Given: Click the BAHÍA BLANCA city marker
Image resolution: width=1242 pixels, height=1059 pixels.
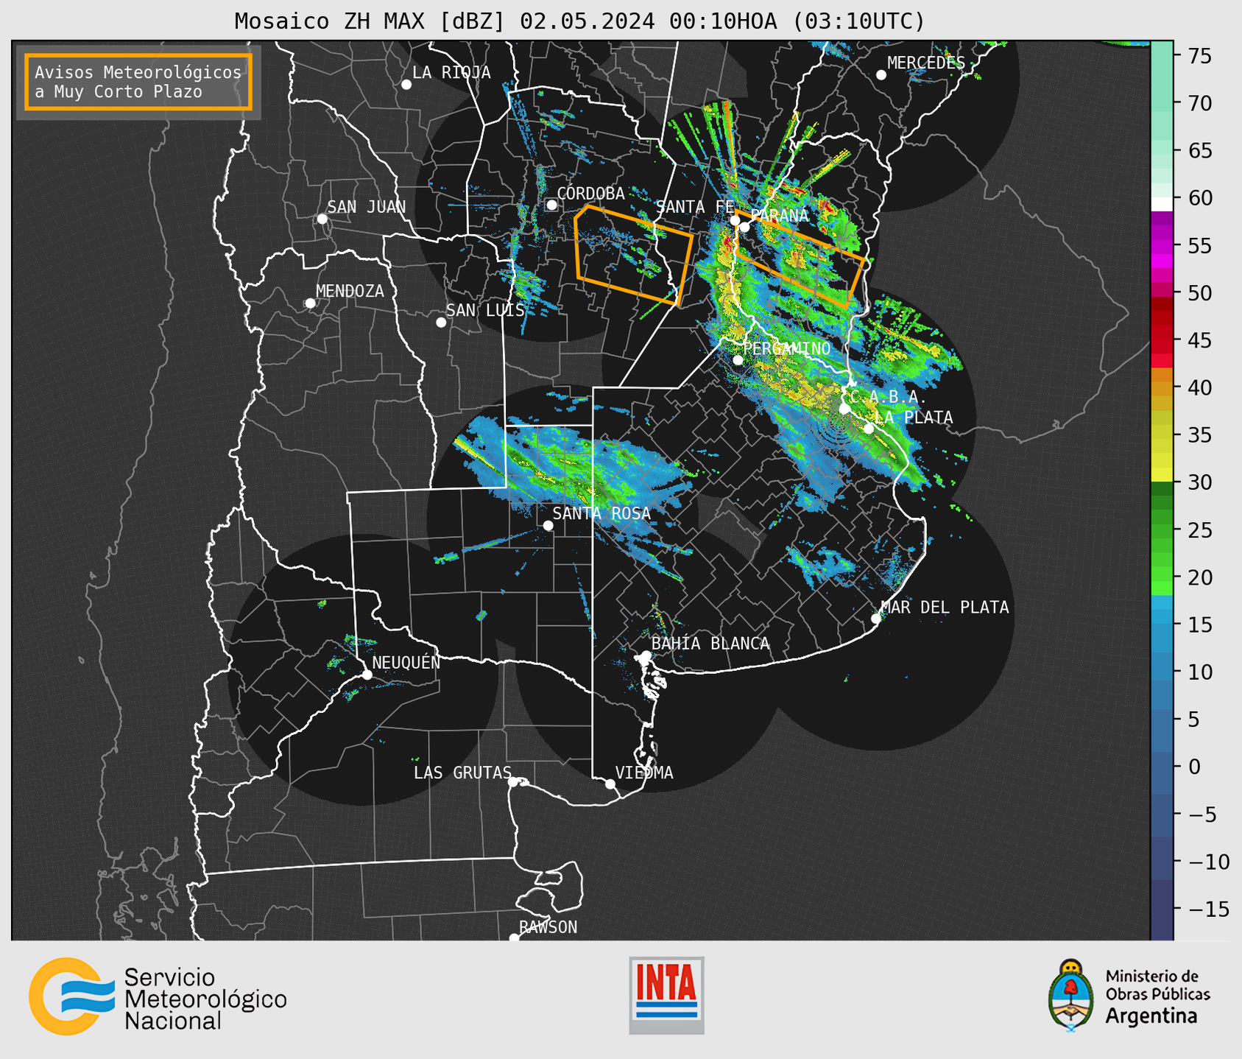Looking at the screenshot, I should [646, 655].
